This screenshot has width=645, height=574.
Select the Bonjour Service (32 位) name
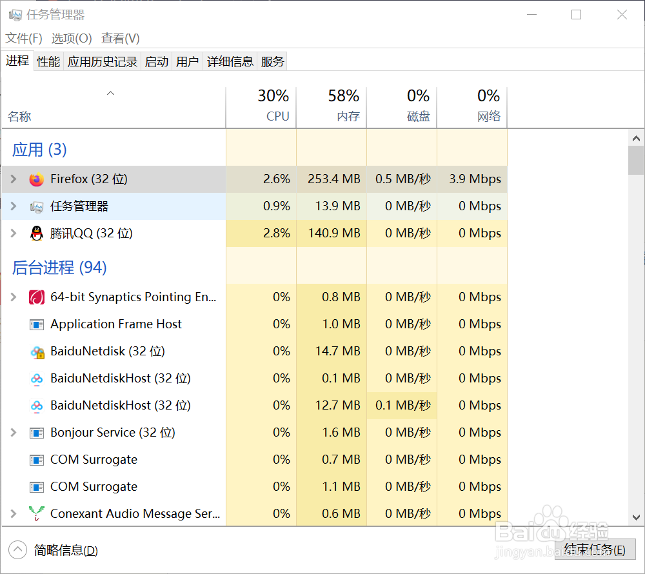pos(113,433)
